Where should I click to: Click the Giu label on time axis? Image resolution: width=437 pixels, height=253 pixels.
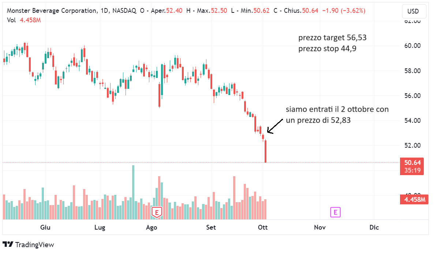45,227
